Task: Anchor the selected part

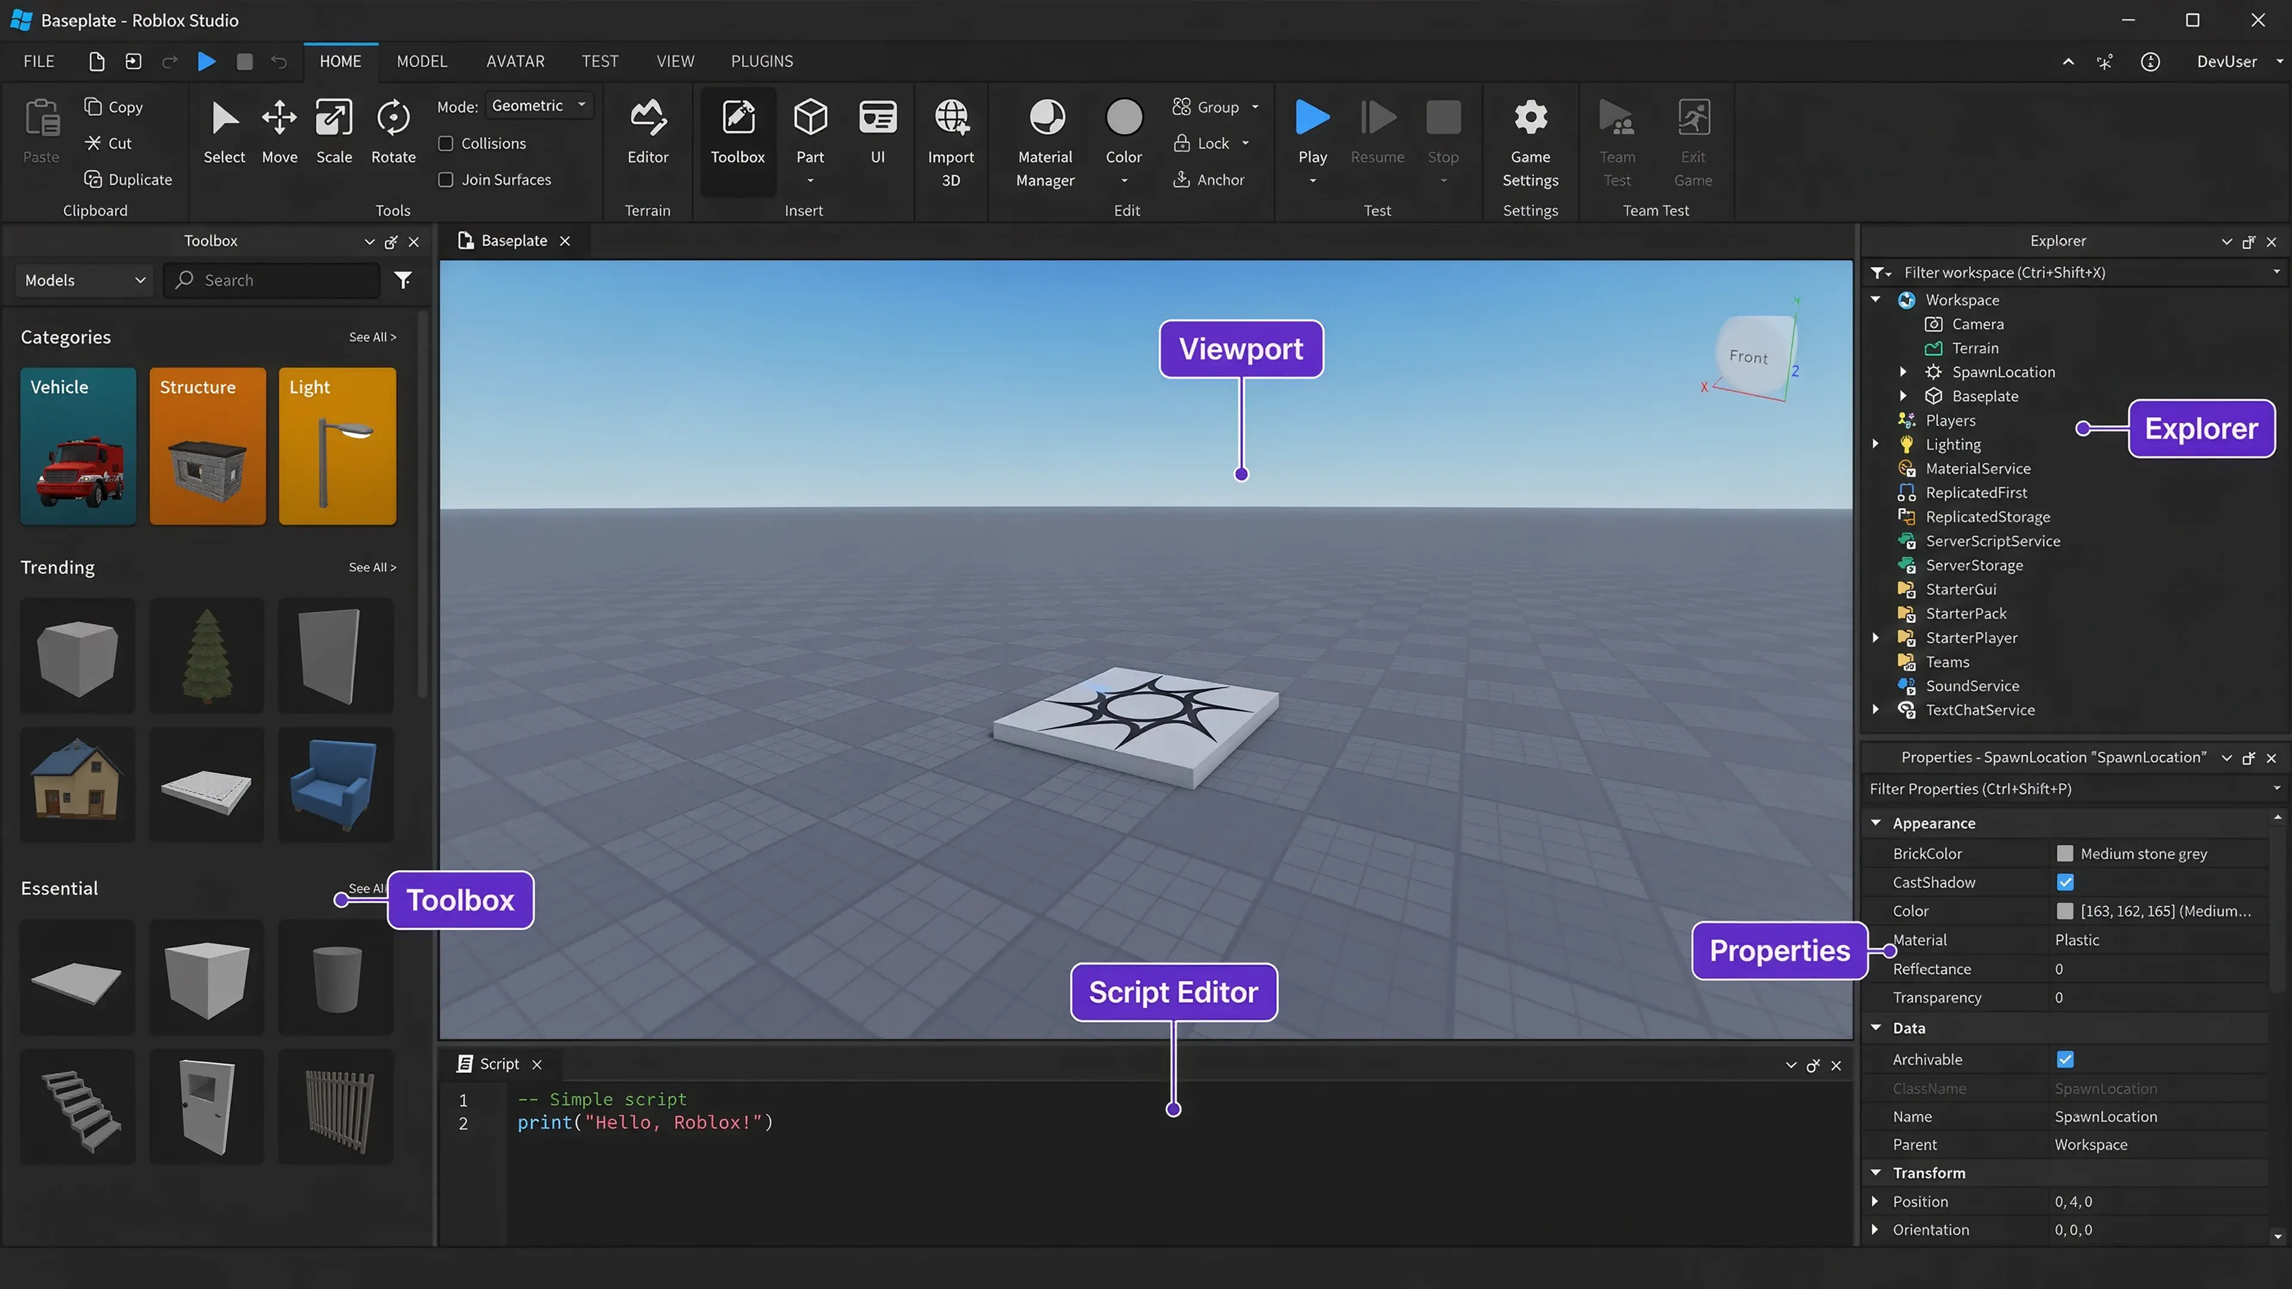Action: [1208, 180]
